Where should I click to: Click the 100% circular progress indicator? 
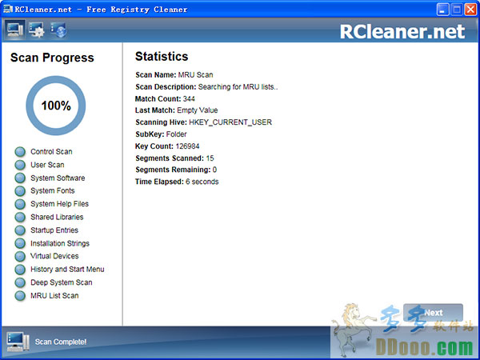(x=56, y=106)
